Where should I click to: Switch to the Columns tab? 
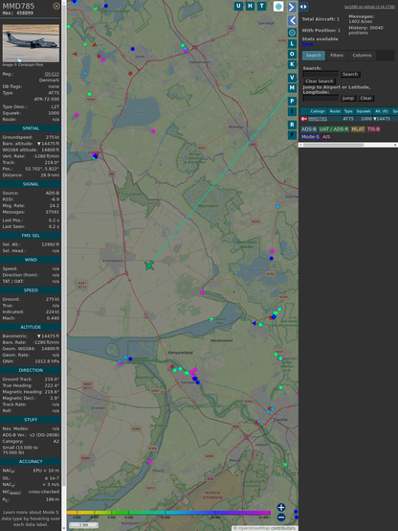pos(362,56)
